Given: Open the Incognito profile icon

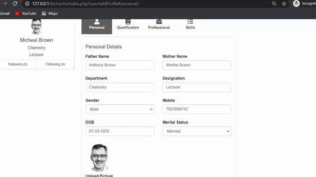Looking at the screenshot, I should 296,3.
